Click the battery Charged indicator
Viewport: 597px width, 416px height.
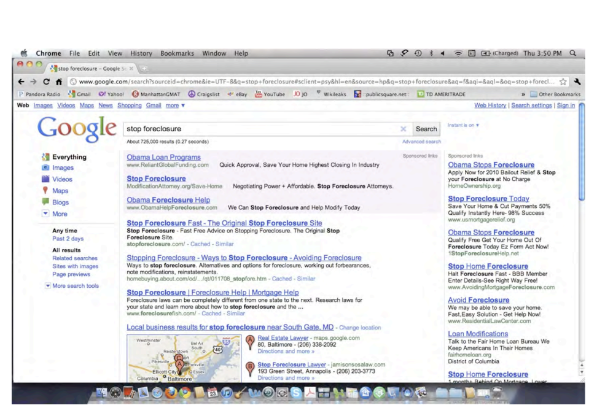pos(500,53)
